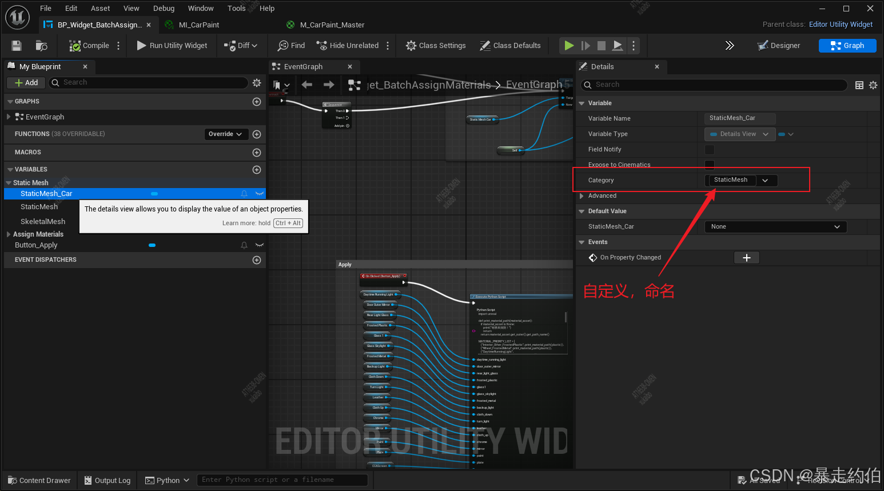Click Details panel search field
Image resolution: width=884 pixels, height=491 pixels.
714,85
